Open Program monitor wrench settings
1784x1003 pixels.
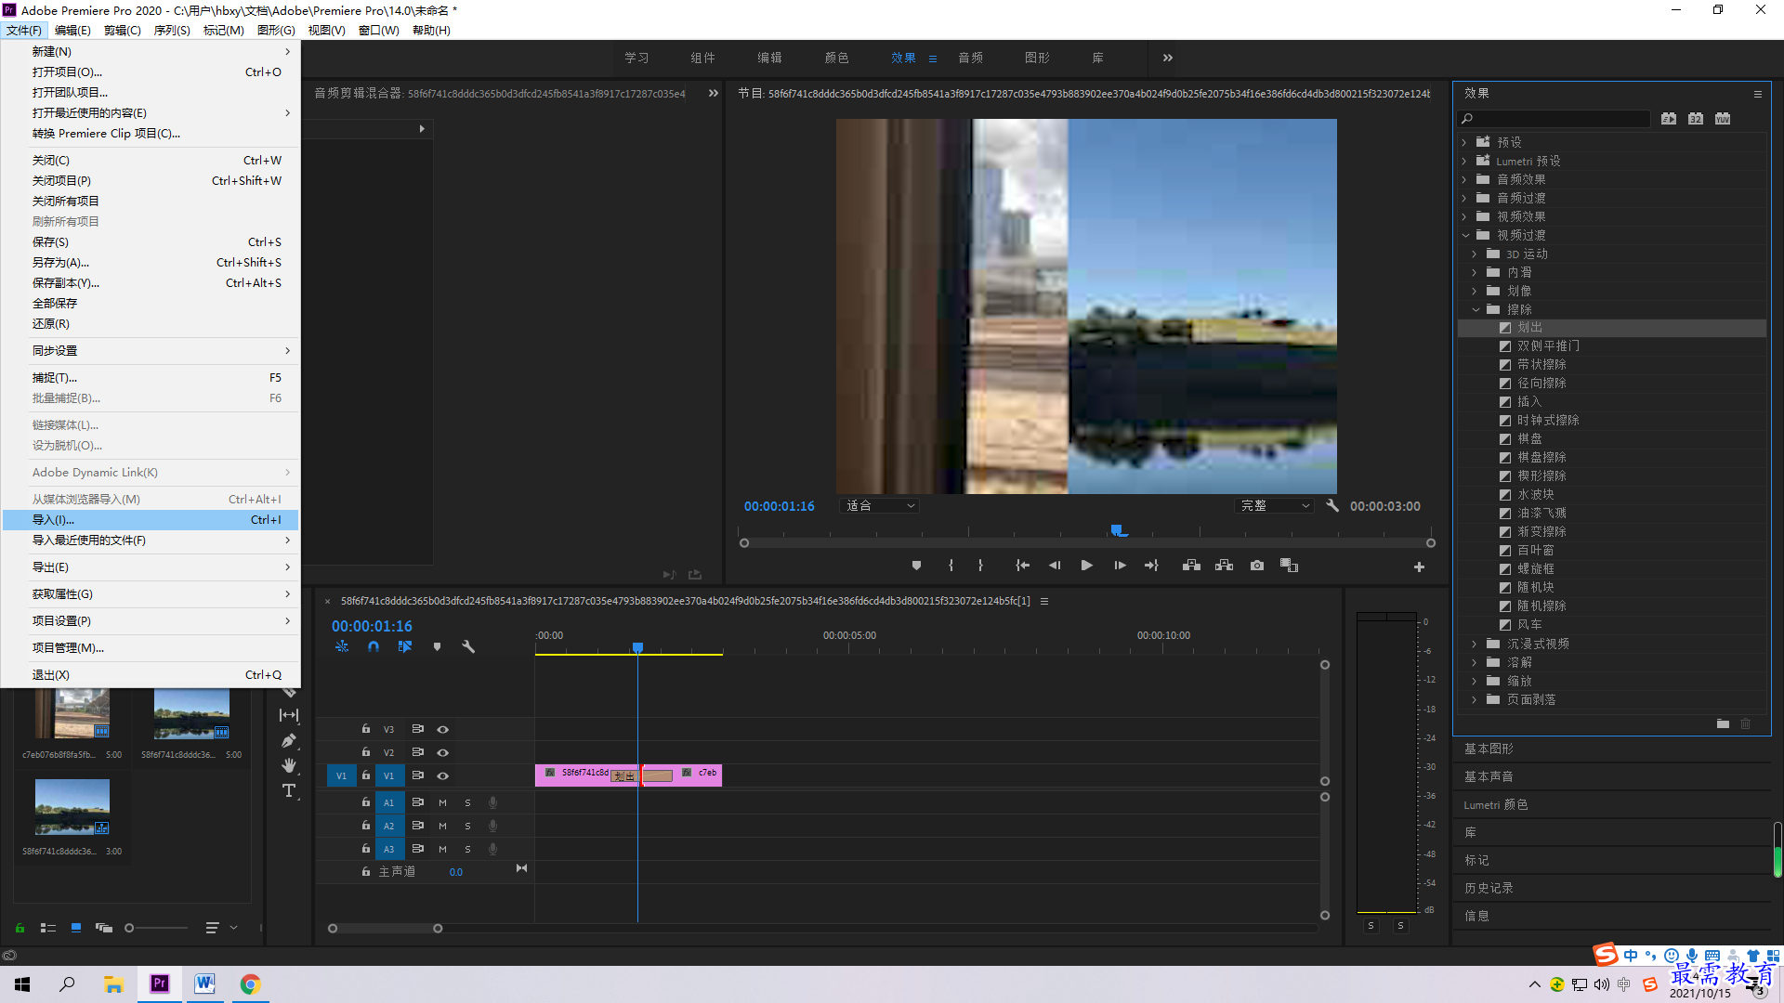pyautogui.click(x=1332, y=505)
